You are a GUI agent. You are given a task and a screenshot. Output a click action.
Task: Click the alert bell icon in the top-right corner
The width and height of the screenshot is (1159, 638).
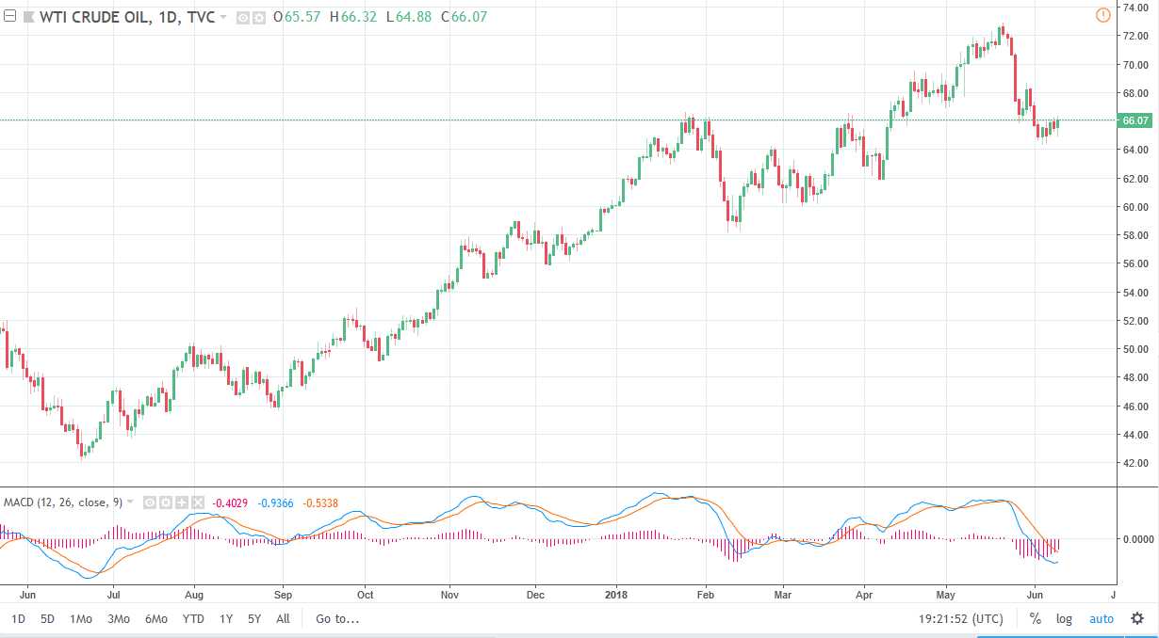tap(1101, 15)
